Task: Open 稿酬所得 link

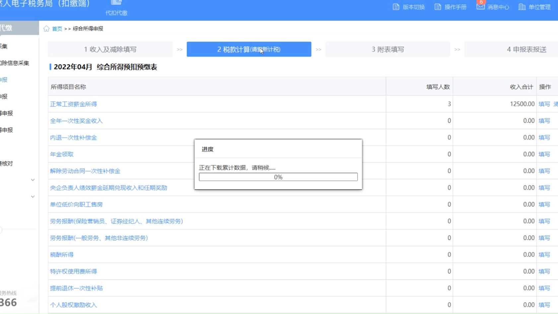Action: click(62, 255)
